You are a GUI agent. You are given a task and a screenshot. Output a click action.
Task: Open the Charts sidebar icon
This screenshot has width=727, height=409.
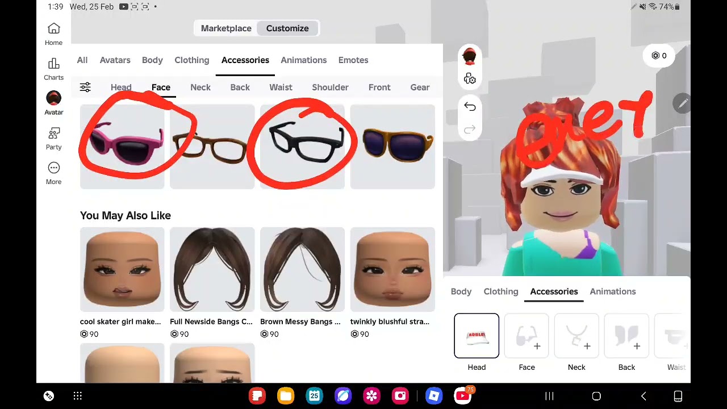pos(54,69)
